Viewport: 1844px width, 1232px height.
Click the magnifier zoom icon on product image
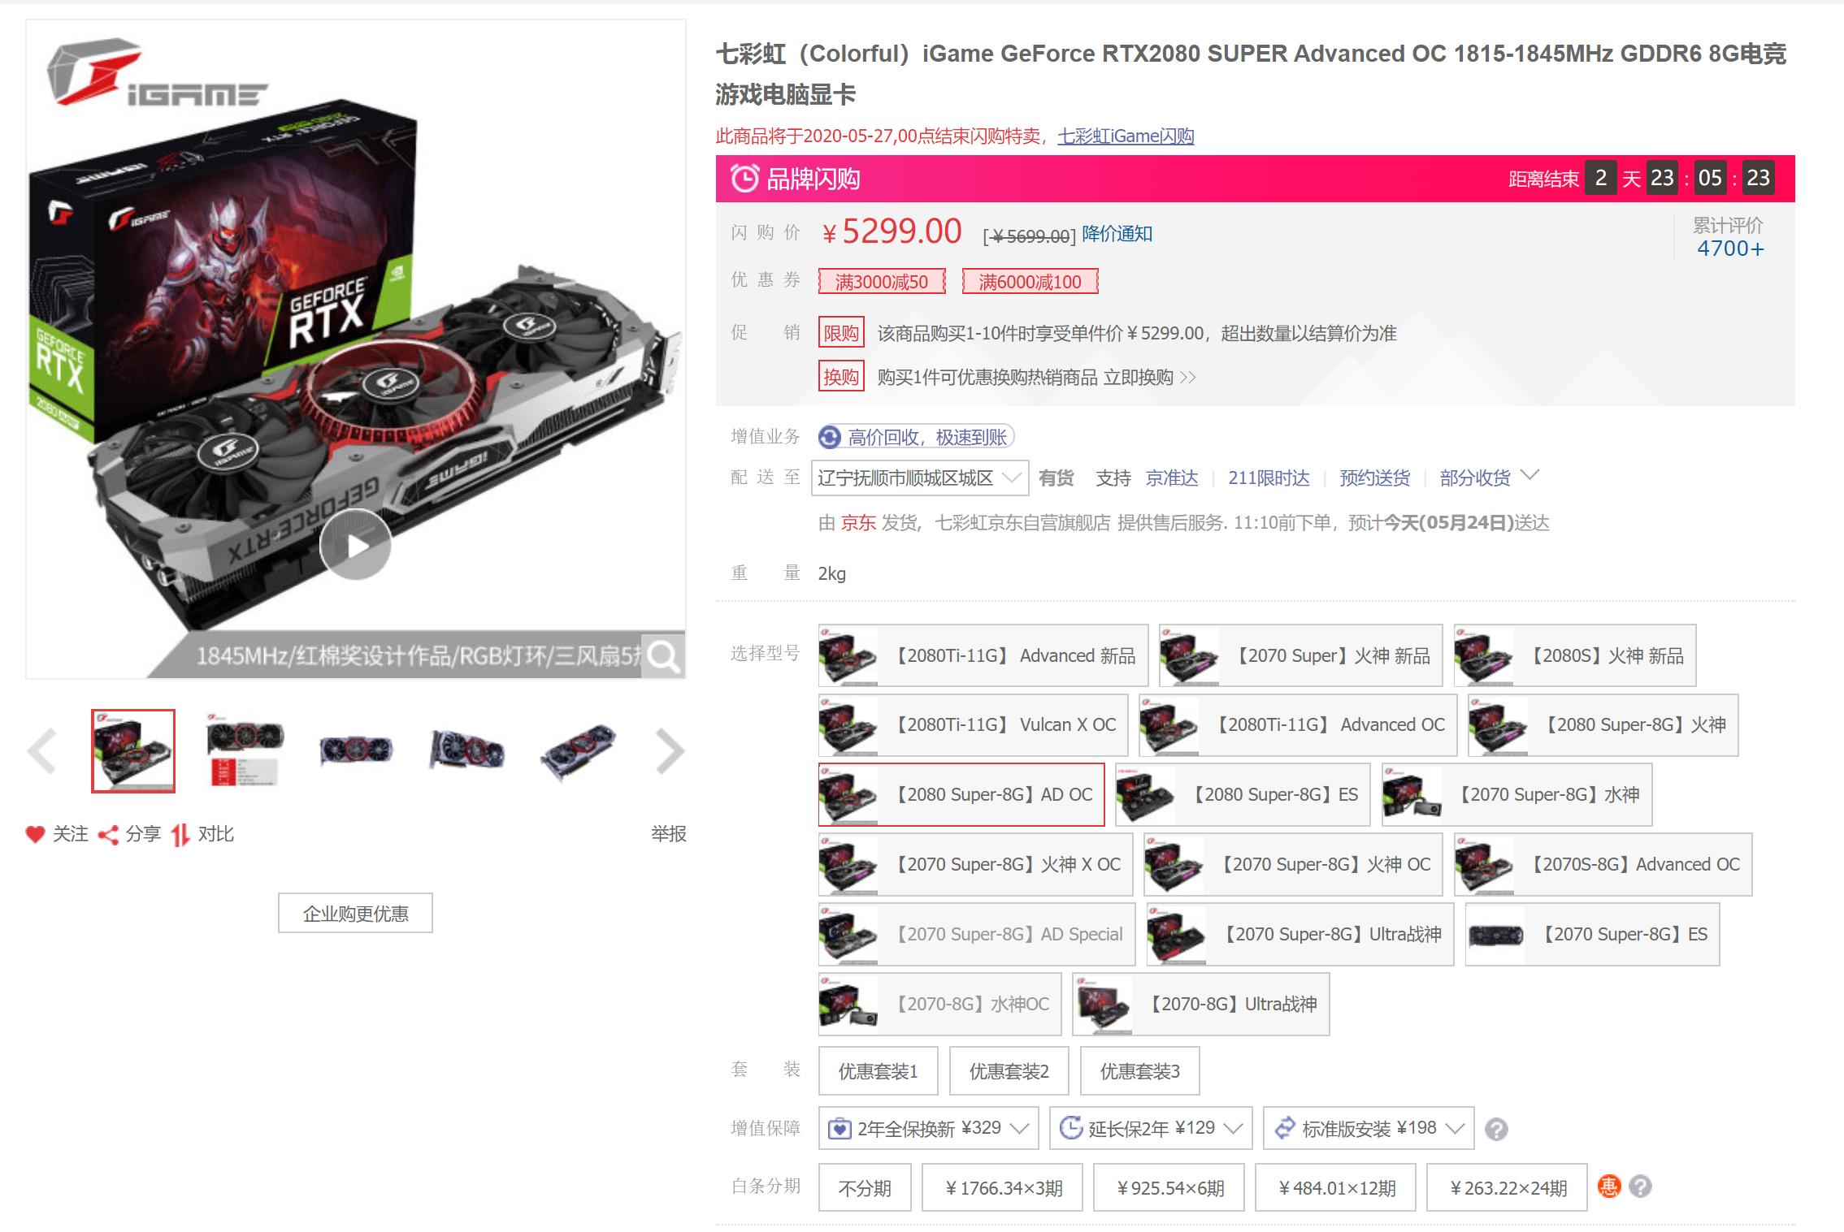pyautogui.click(x=663, y=655)
